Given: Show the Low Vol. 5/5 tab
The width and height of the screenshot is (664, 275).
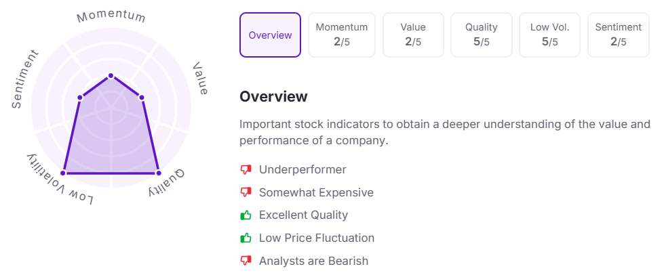Looking at the screenshot, I should click(x=549, y=35).
